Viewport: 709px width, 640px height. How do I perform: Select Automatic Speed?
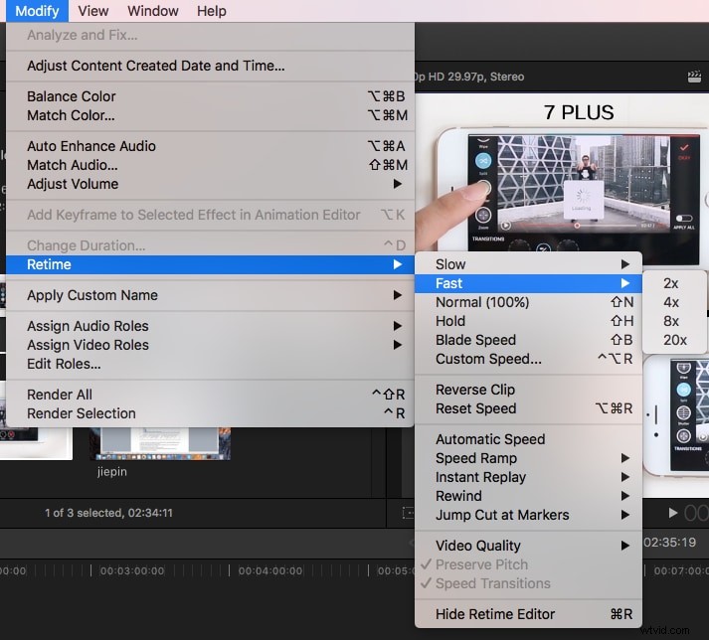point(528,439)
